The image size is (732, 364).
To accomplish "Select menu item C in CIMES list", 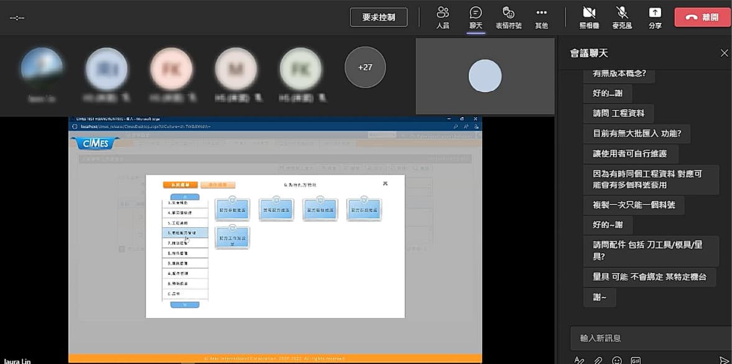I will [185, 294].
